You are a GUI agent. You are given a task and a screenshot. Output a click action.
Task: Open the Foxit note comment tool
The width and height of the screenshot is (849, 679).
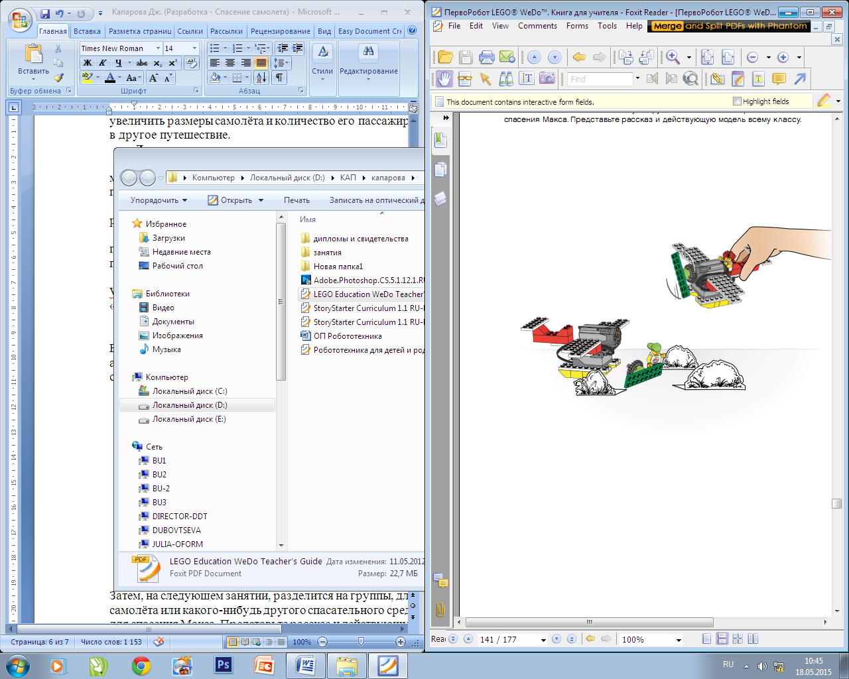(x=779, y=79)
